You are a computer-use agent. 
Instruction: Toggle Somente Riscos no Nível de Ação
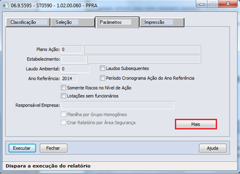pyautogui.click(x=63, y=88)
